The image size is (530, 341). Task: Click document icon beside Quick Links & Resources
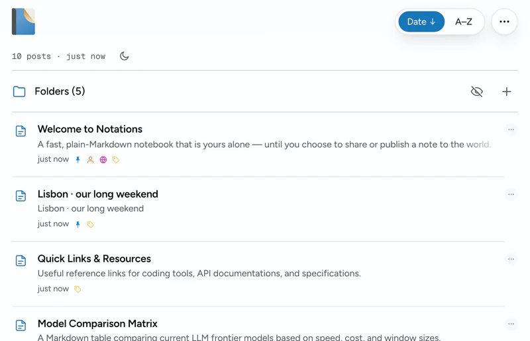[21, 260]
